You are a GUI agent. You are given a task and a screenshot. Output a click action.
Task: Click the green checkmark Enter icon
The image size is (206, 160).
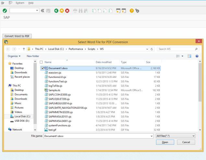pyautogui.click(x=5, y=11)
